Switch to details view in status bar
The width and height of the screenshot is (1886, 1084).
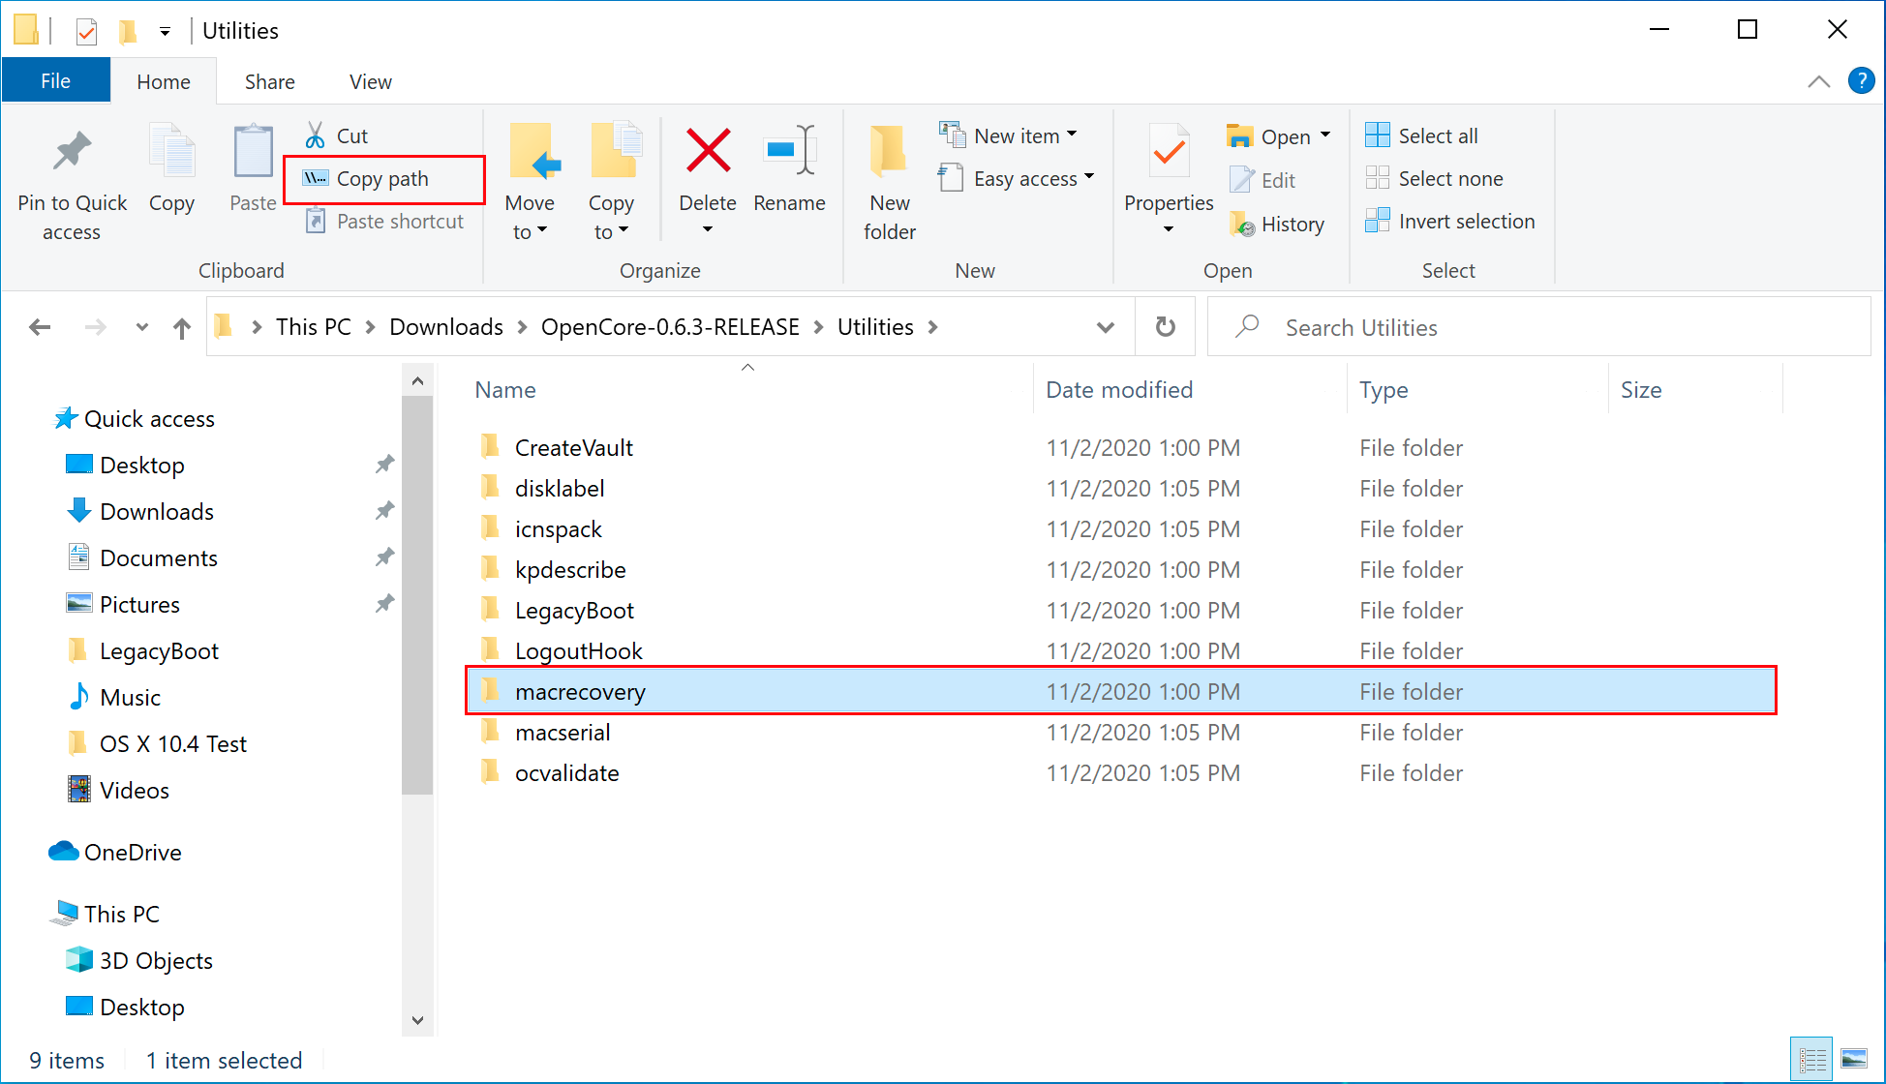[x=1812, y=1060]
